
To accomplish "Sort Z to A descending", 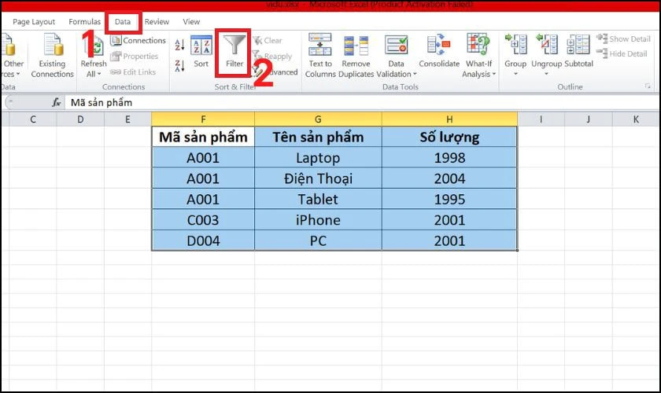I will (179, 66).
